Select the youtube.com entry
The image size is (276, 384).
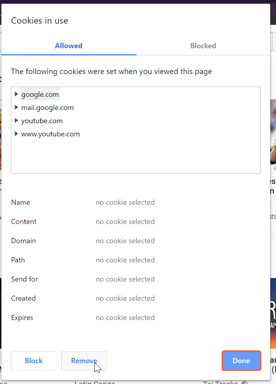[42, 121]
